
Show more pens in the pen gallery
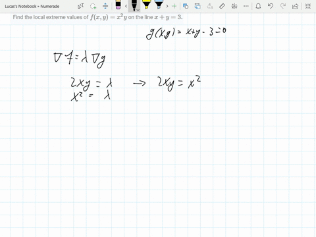coord(167,6)
